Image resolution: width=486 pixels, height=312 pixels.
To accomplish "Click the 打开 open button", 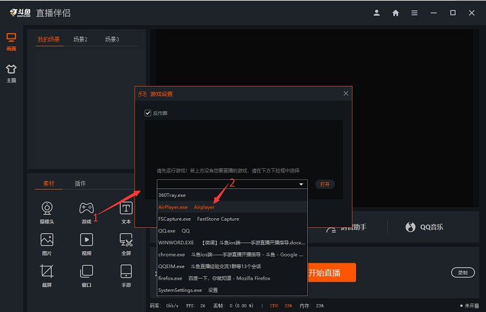I will (x=325, y=184).
